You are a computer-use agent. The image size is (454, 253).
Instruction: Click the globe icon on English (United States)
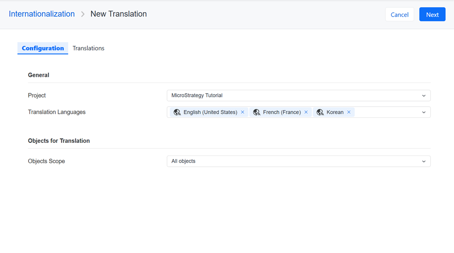coord(177,112)
